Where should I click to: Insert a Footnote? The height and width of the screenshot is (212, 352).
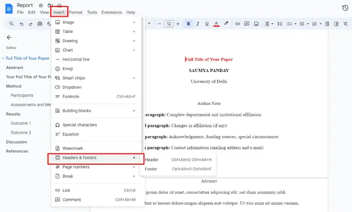coord(96,97)
